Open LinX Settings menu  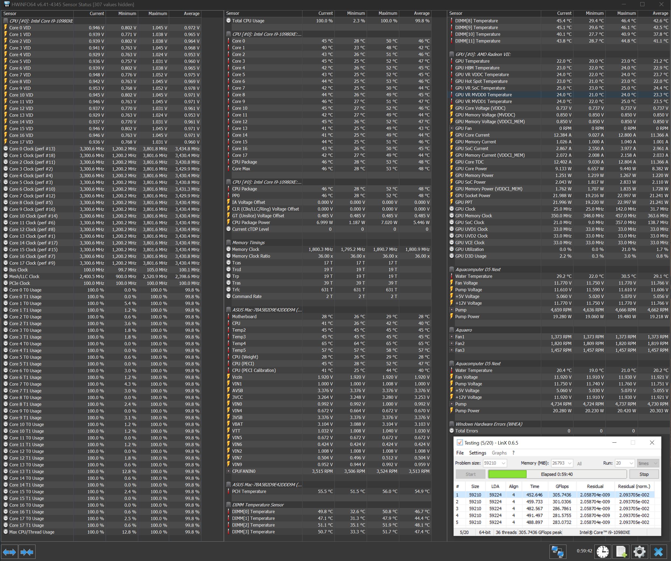point(477,453)
